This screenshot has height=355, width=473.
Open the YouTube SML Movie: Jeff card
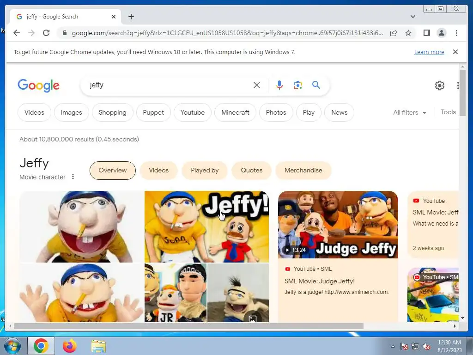(x=433, y=224)
